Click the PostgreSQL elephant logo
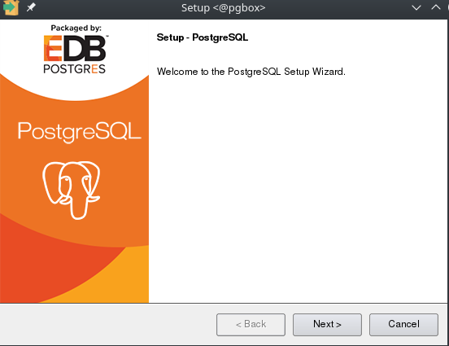 (x=72, y=190)
